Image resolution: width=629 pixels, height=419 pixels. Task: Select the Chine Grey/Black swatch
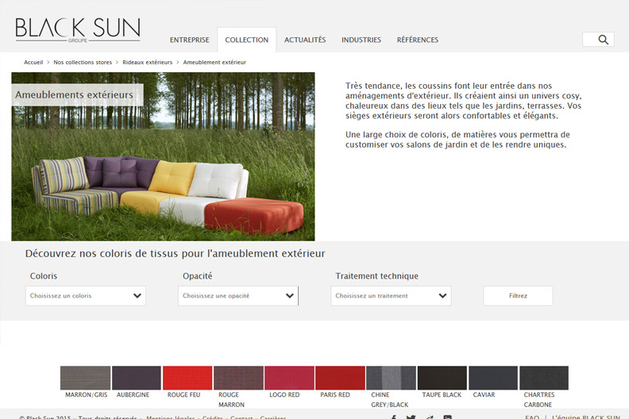[391, 378]
